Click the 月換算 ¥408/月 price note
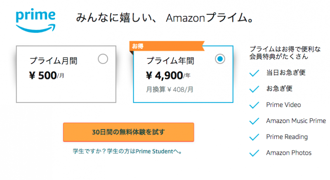330x180 pixels. point(170,90)
